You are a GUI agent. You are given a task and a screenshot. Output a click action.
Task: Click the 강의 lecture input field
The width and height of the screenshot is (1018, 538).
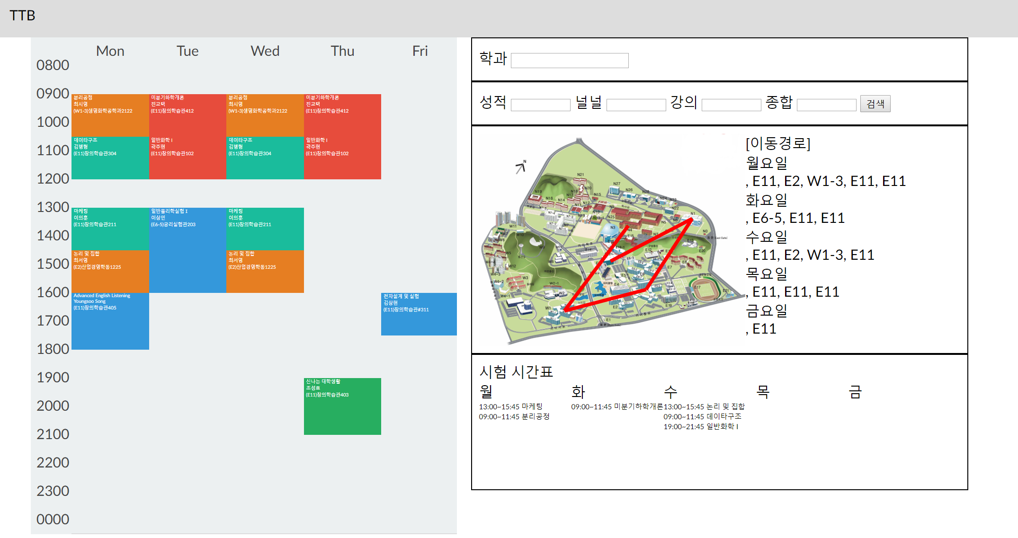(x=731, y=105)
